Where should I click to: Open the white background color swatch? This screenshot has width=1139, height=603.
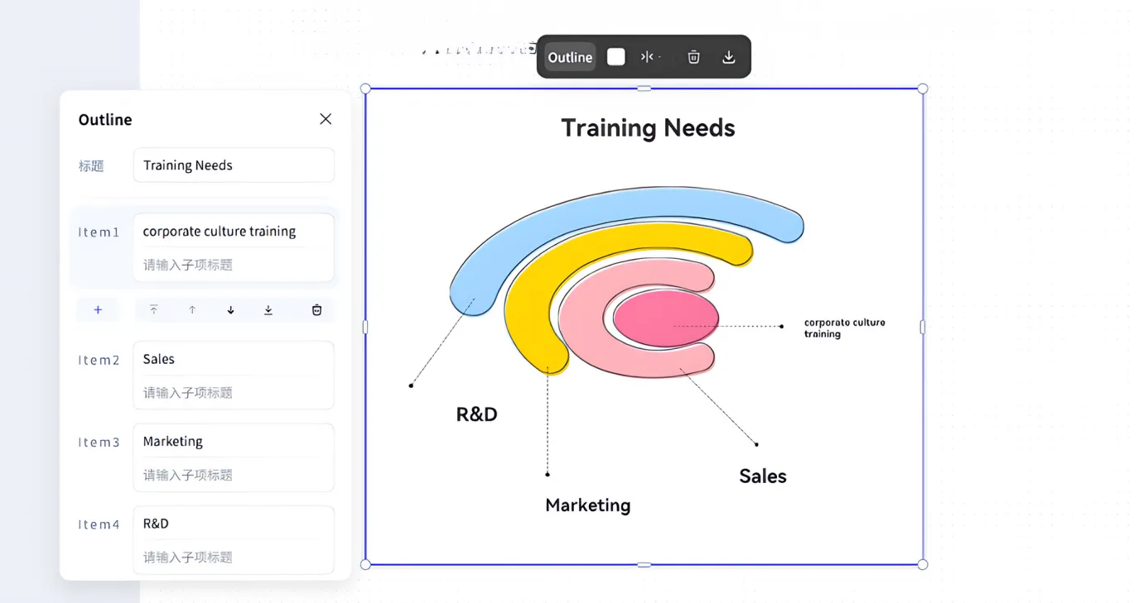615,56
